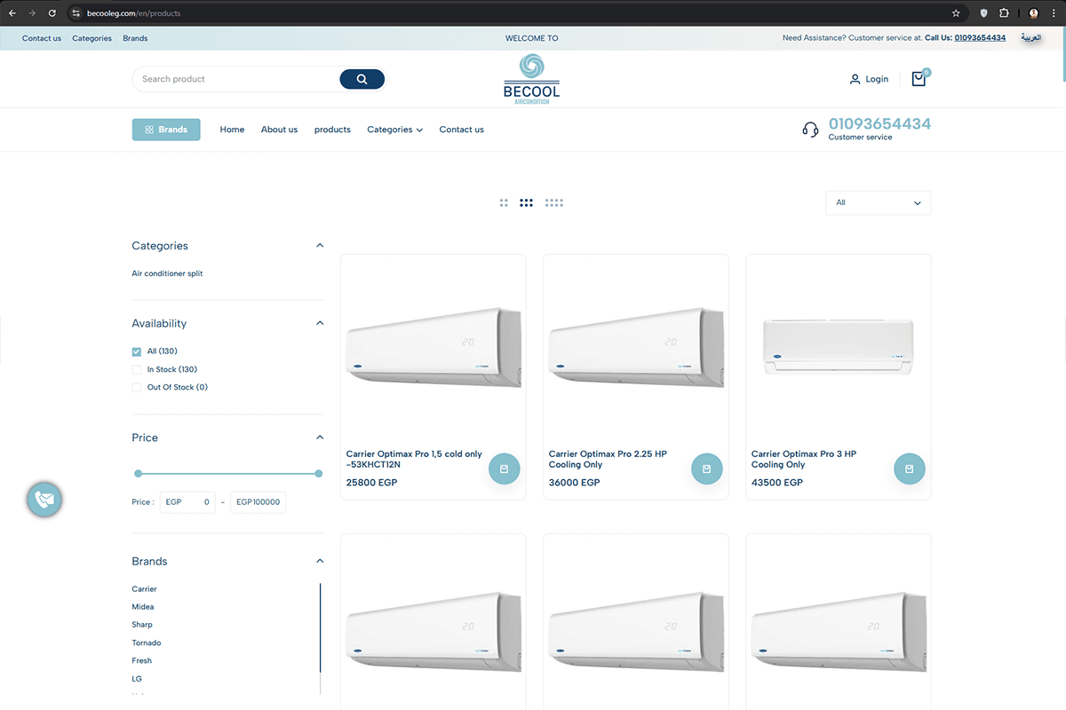Open the All sorting dropdown
This screenshot has height=710, width=1066.
coord(878,202)
